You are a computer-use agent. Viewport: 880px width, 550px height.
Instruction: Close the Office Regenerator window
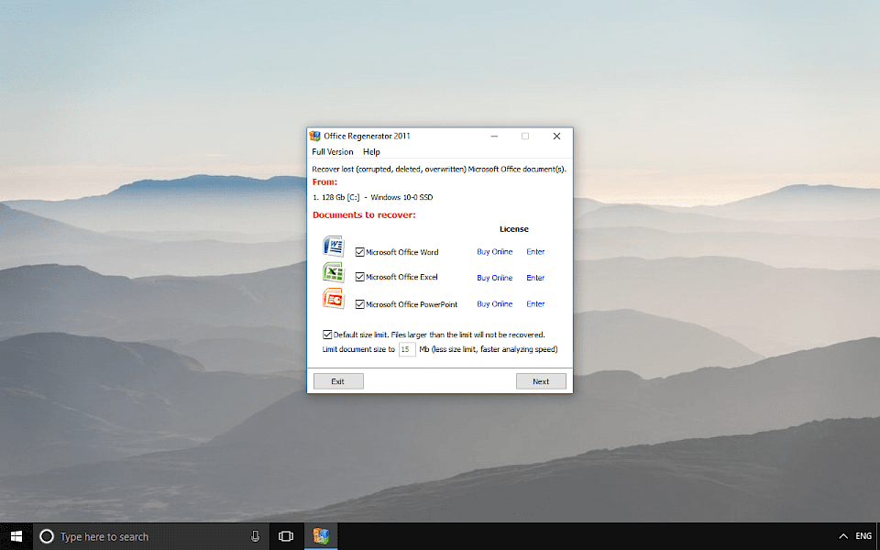click(x=556, y=136)
